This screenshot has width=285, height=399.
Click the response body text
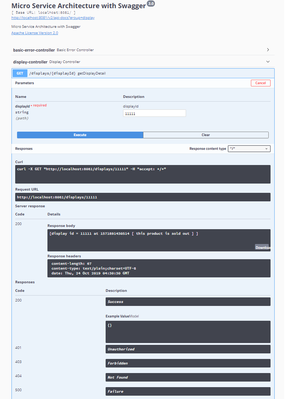(124, 234)
